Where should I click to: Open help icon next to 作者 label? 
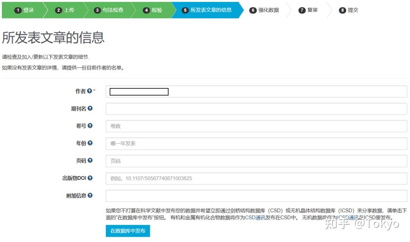(x=90, y=91)
